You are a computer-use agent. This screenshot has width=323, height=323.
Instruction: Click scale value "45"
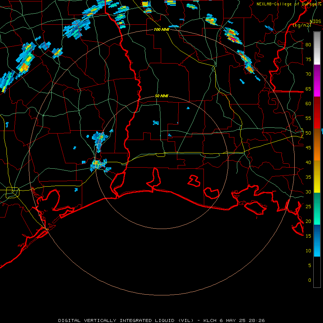point(308,148)
